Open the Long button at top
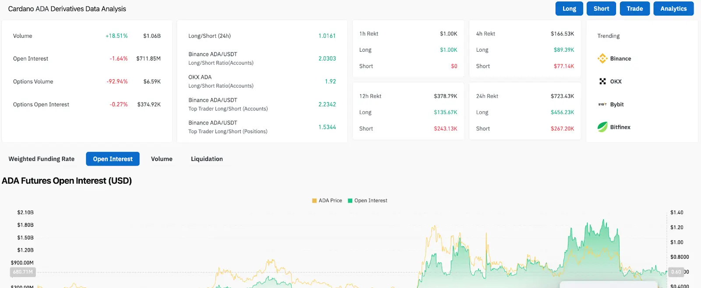This screenshot has width=701, height=288. coord(569,9)
